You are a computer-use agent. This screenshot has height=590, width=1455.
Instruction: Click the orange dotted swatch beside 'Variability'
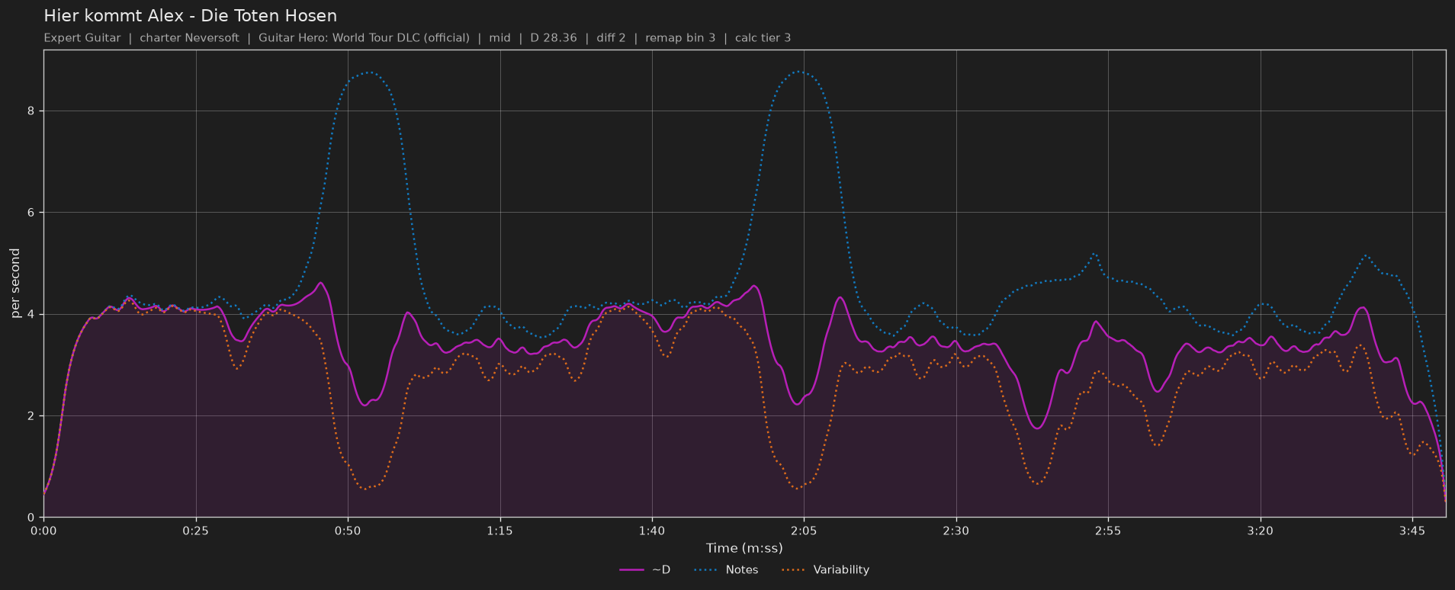point(794,569)
